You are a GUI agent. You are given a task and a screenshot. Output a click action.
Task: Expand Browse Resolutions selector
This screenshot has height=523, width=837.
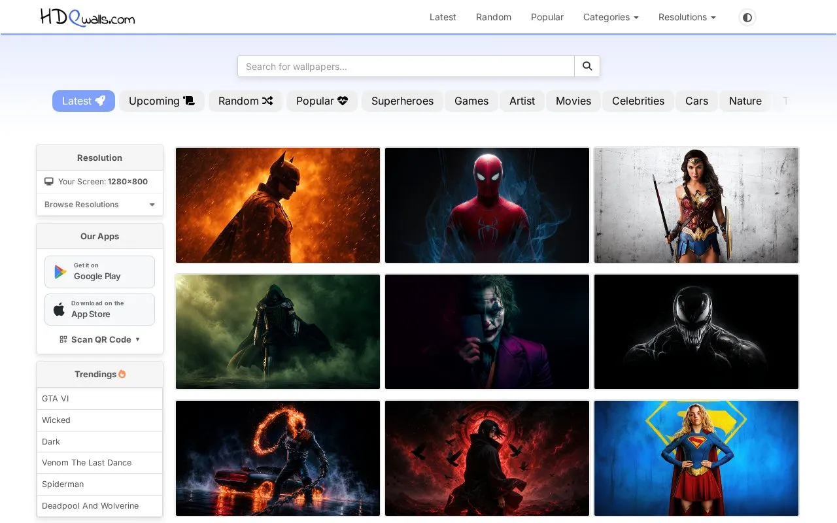coord(99,205)
